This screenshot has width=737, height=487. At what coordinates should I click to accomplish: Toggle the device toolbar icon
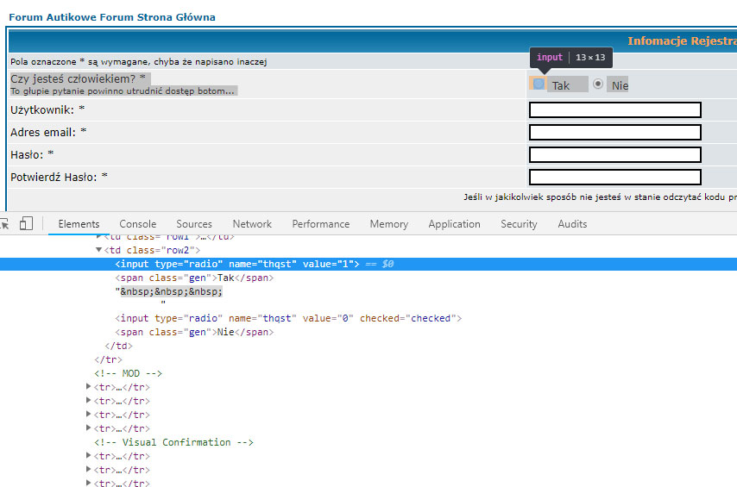[x=26, y=223]
